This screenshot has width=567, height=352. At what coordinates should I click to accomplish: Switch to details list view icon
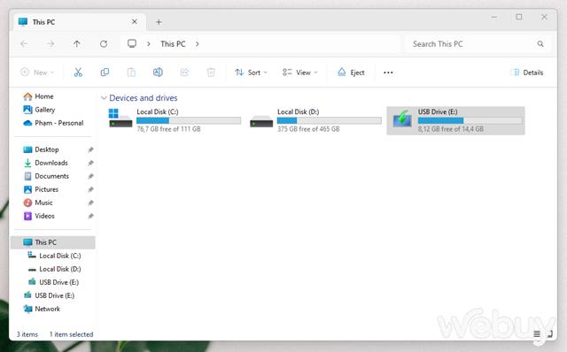537,334
